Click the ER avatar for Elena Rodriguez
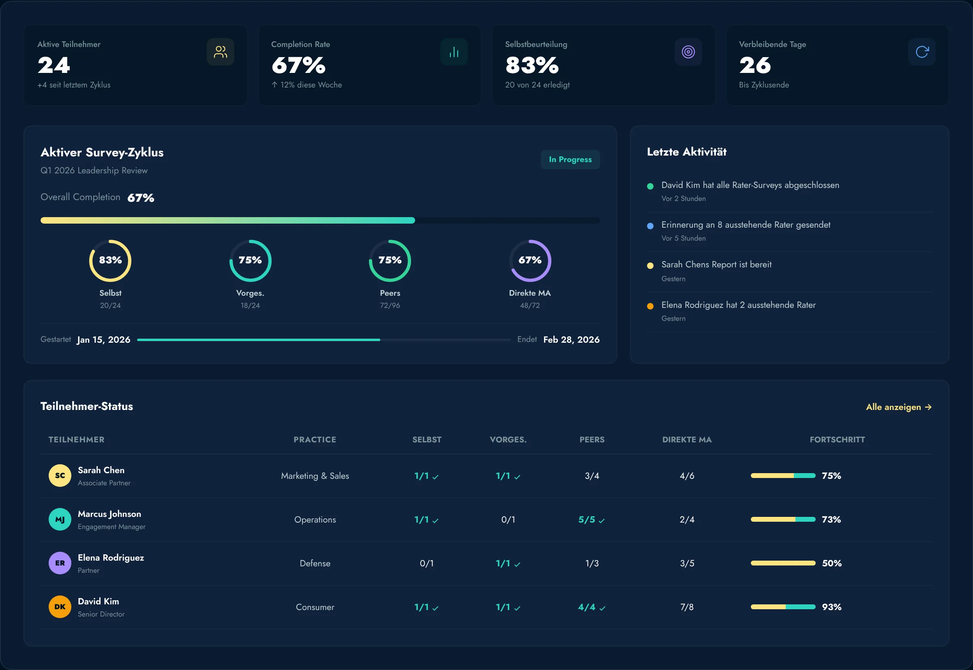The image size is (973, 670). (60, 563)
